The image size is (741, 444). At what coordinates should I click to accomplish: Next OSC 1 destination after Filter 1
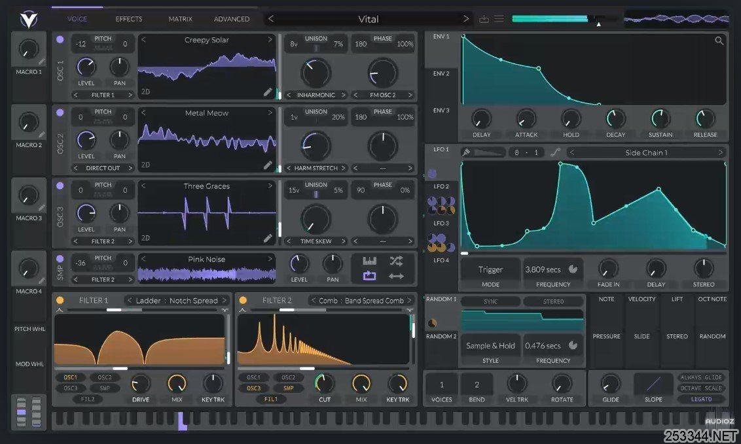tap(130, 95)
